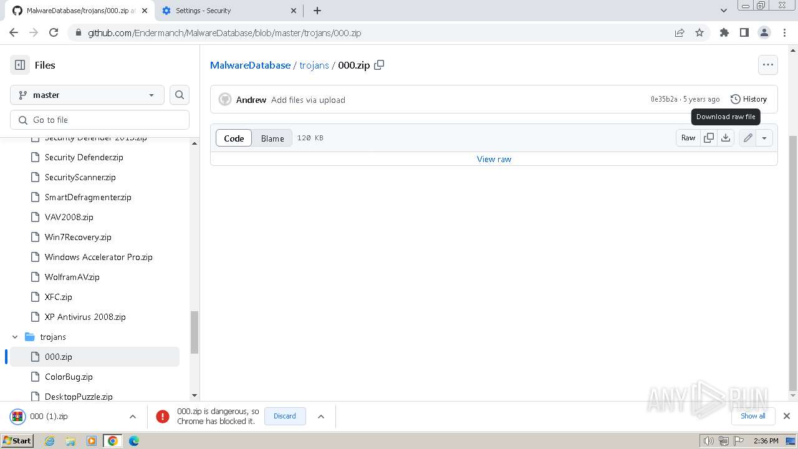Discard the blocked 000.zip download

click(285, 416)
